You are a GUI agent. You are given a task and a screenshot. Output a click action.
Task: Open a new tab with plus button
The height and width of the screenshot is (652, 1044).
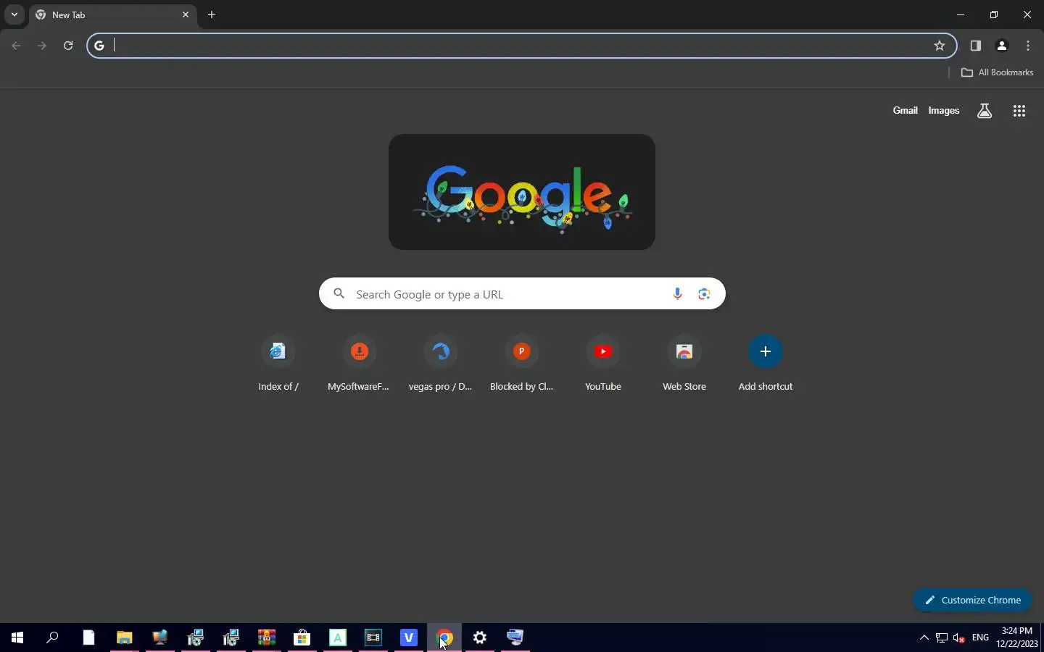(x=212, y=14)
